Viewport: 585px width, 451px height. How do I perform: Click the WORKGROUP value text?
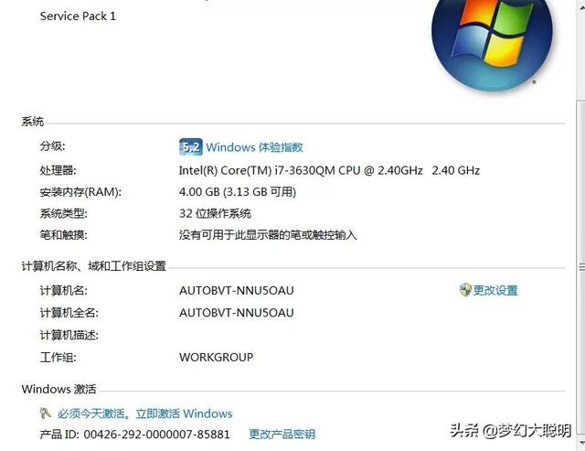(216, 357)
